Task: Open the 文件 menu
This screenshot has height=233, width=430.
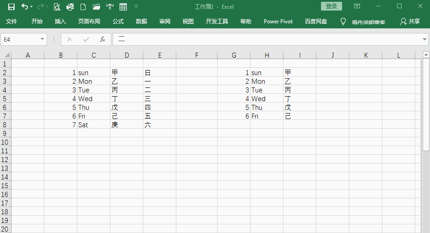Action: click(x=11, y=22)
